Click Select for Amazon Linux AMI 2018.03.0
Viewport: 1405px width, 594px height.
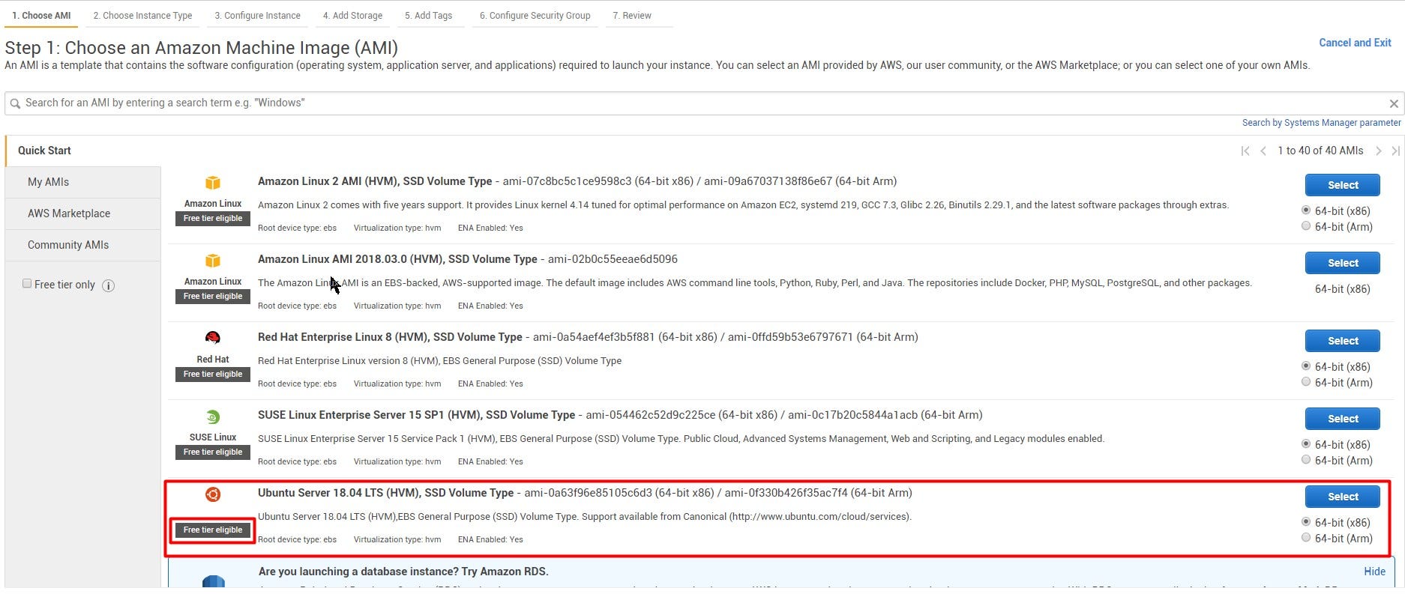(1343, 263)
